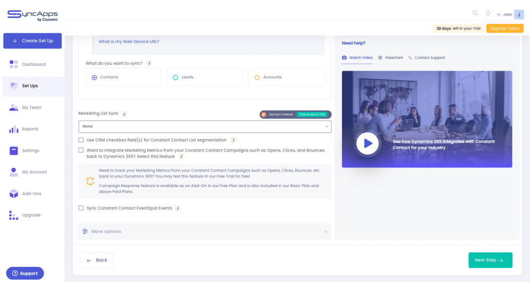The image size is (532, 288).
Task: Click the SyncApps by Cazoomi logo
Action: 32,15
